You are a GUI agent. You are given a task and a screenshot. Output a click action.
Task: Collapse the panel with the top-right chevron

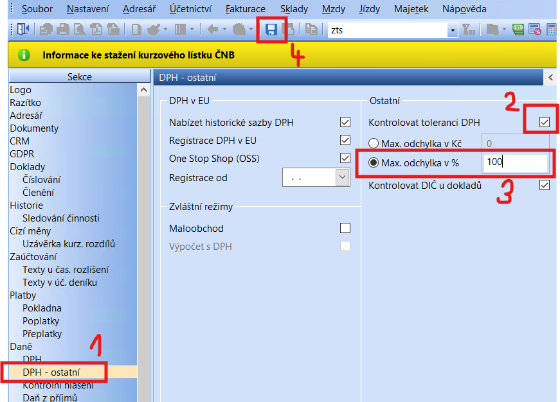point(551,78)
